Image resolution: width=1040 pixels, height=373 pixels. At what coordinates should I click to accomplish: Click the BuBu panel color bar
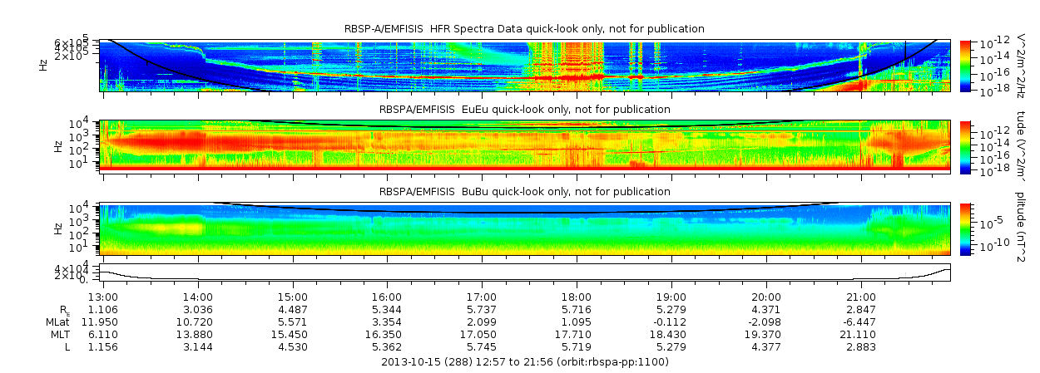[x=965, y=228]
